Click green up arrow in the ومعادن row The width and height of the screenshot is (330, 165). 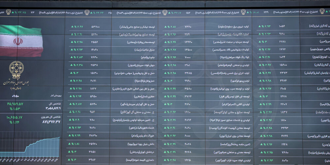(72, 42)
